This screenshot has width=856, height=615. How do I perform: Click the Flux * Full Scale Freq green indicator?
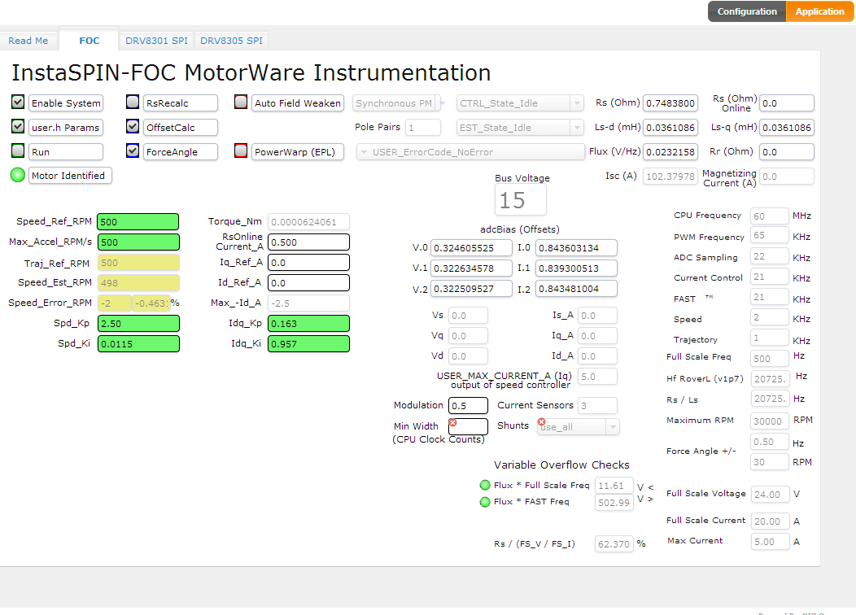pos(485,485)
